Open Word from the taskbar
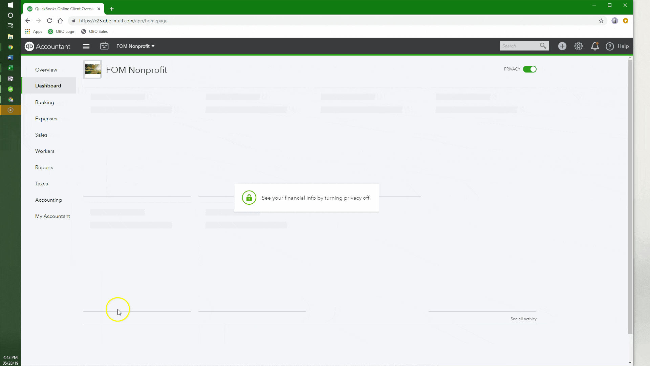The height and width of the screenshot is (366, 650). pyautogui.click(x=10, y=57)
